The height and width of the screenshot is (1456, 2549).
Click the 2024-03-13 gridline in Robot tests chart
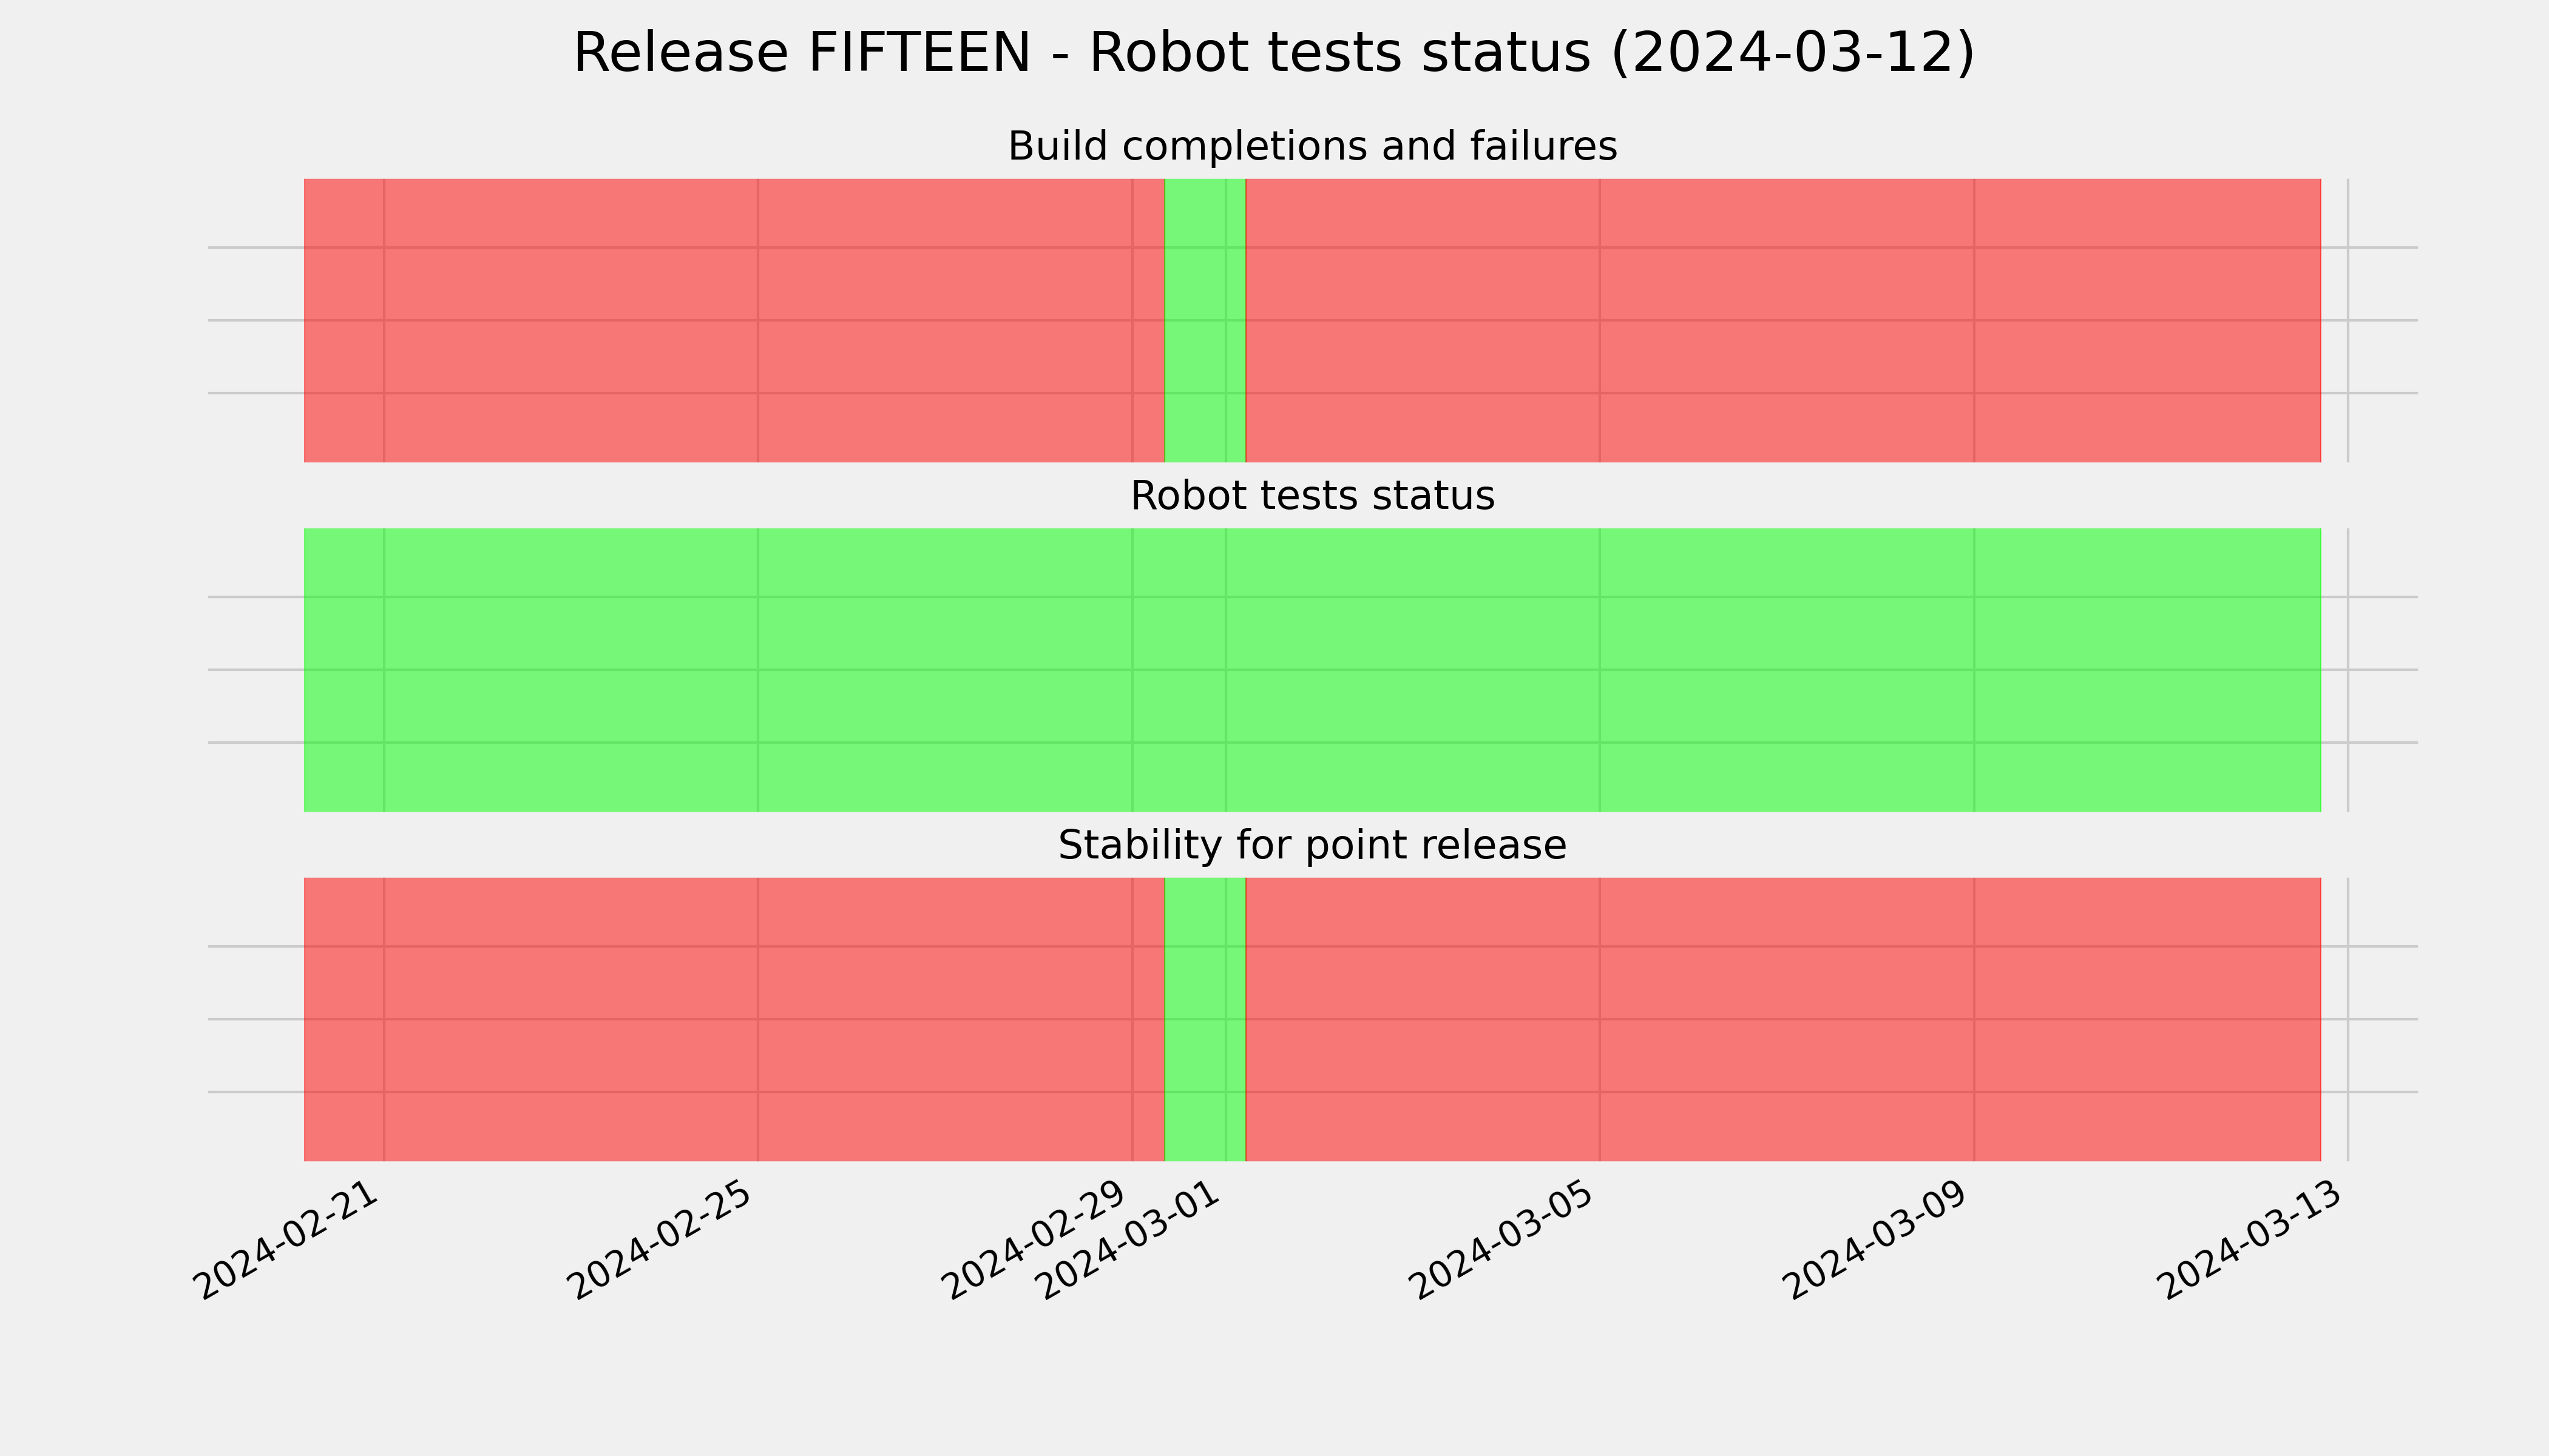click(x=2348, y=670)
